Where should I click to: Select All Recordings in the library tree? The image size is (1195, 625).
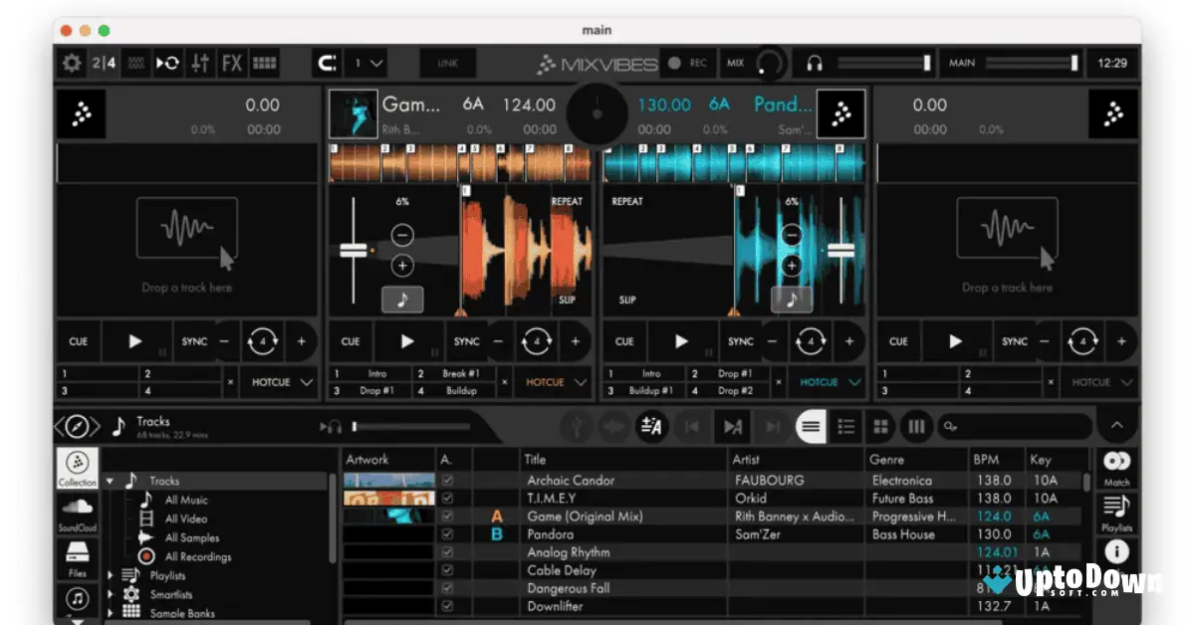point(197,556)
